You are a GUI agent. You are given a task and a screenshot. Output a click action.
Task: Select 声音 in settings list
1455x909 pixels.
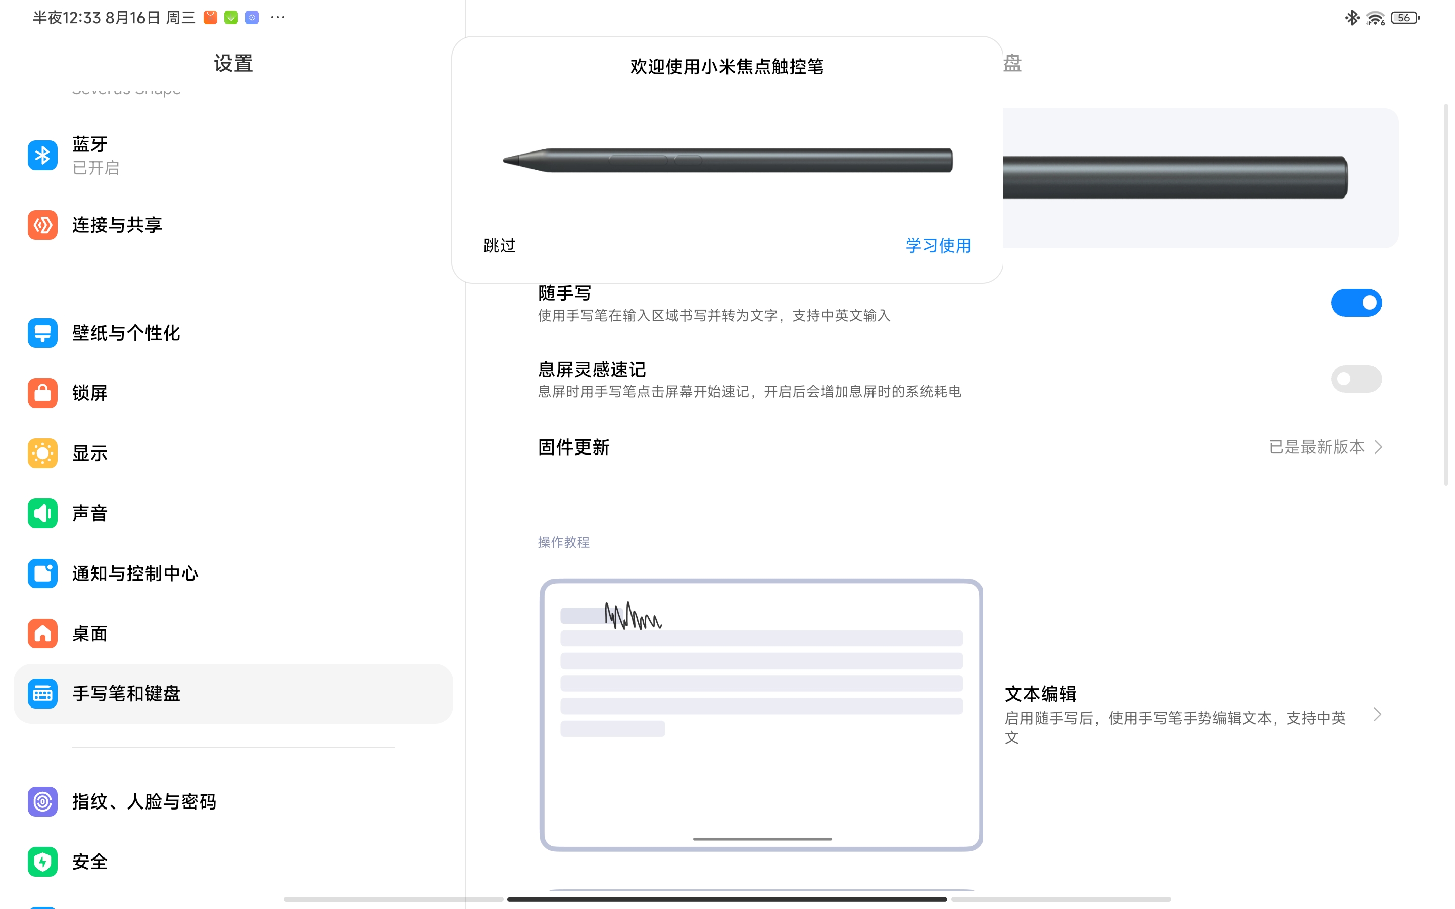tap(233, 514)
